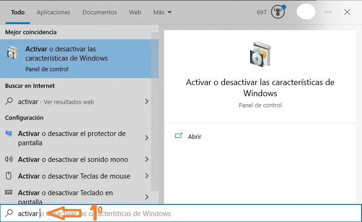Open the Web tab

click(x=135, y=12)
